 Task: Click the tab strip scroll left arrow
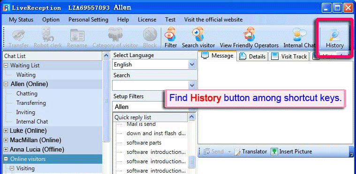(341, 55)
